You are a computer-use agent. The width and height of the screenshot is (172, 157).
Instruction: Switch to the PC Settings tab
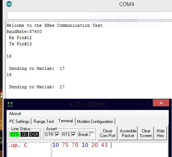(x=20, y=122)
